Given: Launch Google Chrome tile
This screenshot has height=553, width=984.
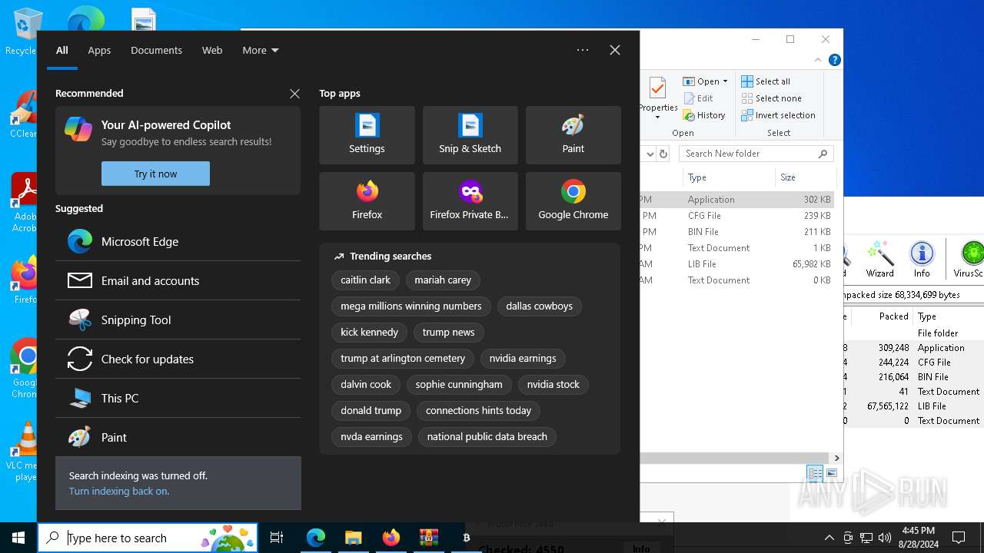Looking at the screenshot, I should [573, 201].
